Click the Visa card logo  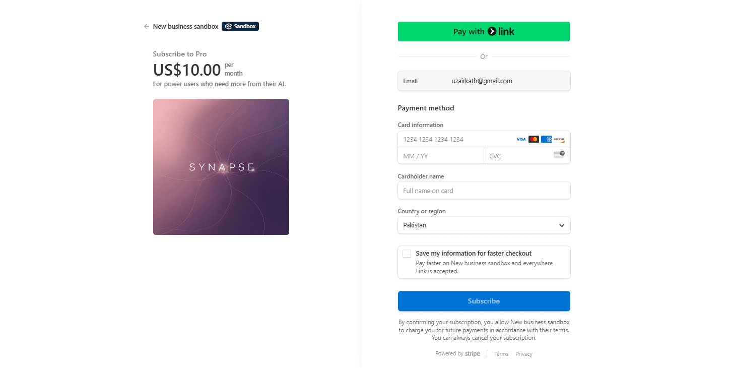521,139
